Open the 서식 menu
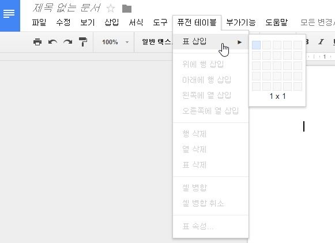The height and width of the screenshot is (243, 335). pyautogui.click(x=136, y=22)
